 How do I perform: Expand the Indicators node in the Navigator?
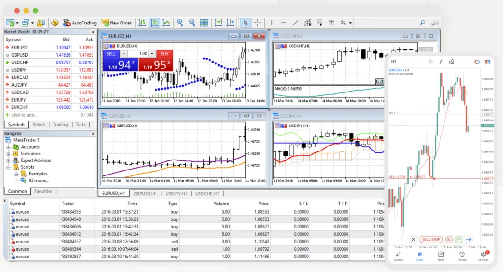click(x=8, y=154)
